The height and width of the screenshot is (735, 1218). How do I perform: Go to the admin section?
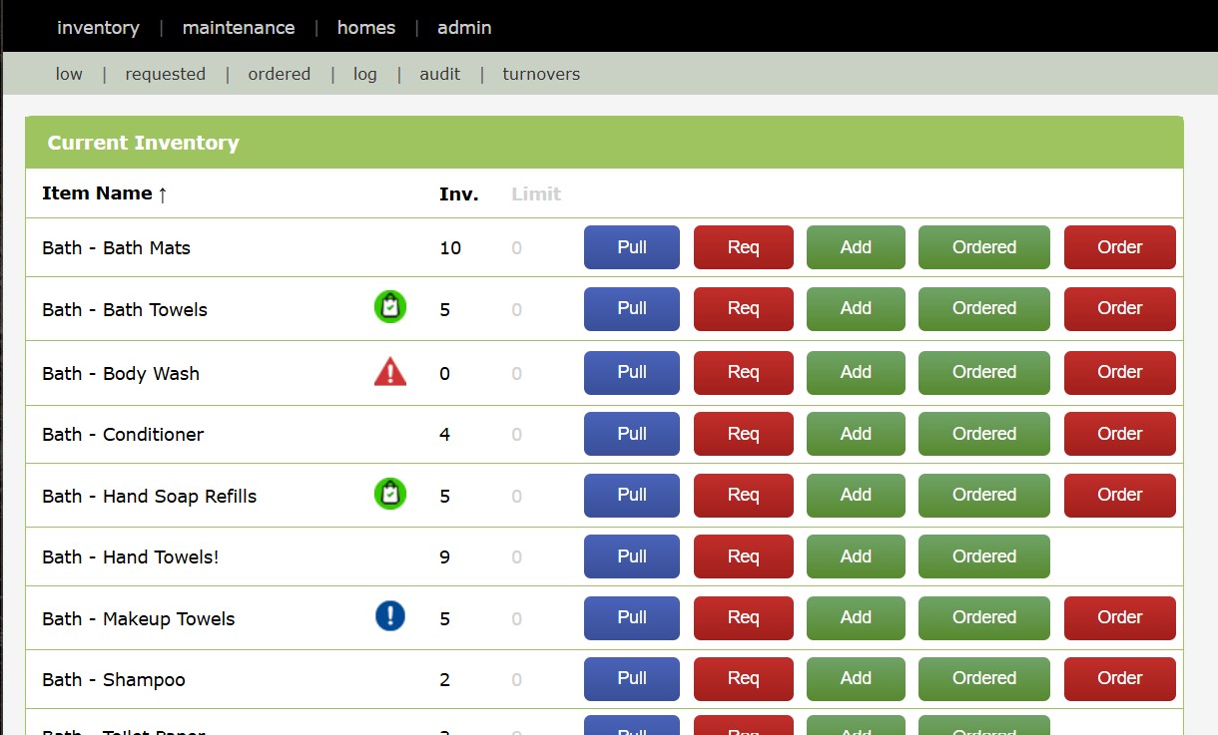464,28
